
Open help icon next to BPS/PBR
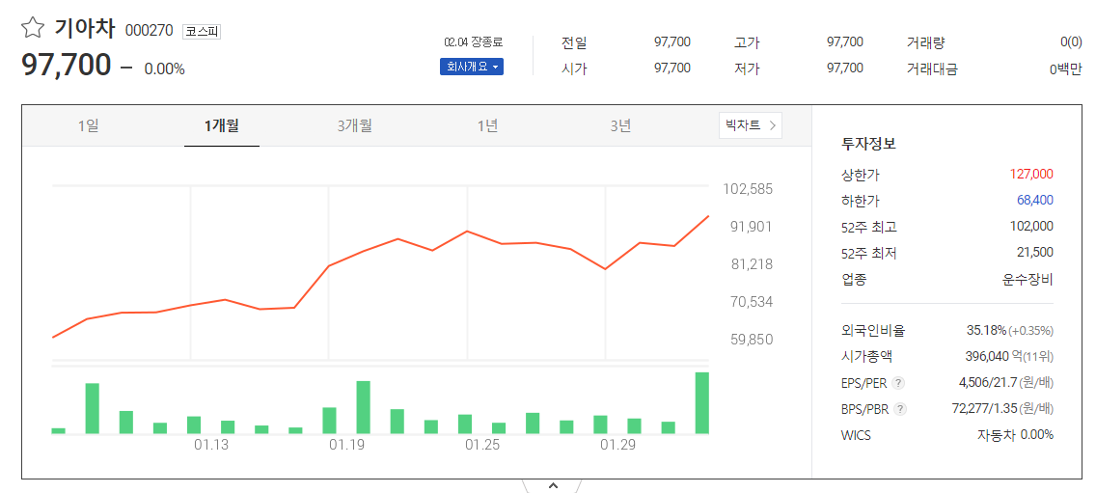pyautogui.click(x=900, y=409)
